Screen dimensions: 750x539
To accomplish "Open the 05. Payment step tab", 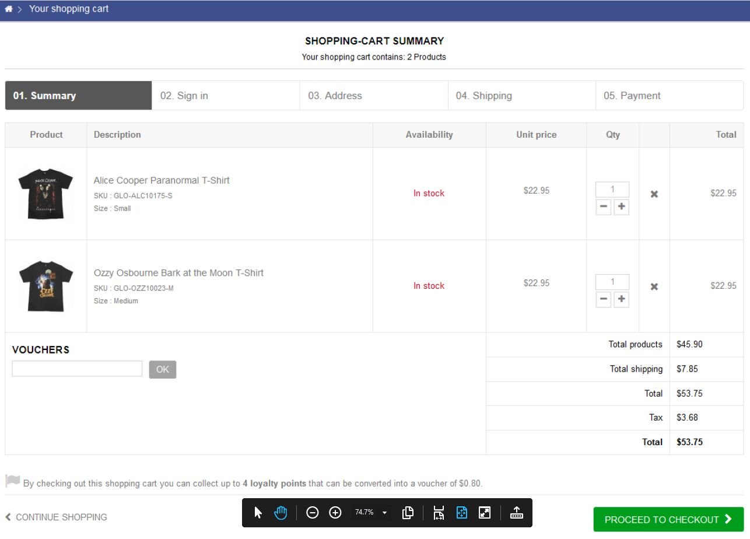I will coord(670,96).
